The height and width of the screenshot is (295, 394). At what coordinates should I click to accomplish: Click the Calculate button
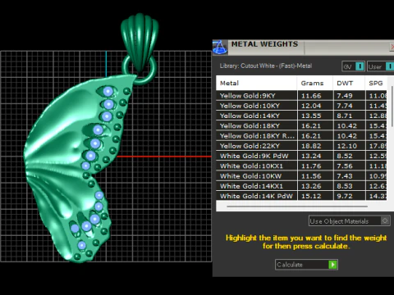306,265
